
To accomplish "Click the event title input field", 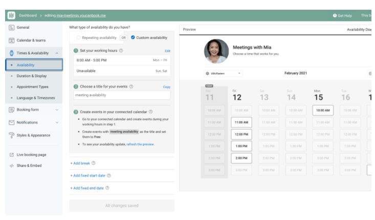I will [122, 95].
